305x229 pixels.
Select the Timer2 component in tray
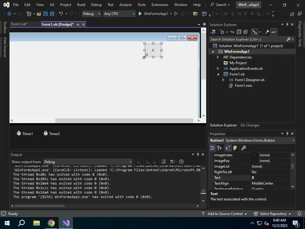[52, 134]
